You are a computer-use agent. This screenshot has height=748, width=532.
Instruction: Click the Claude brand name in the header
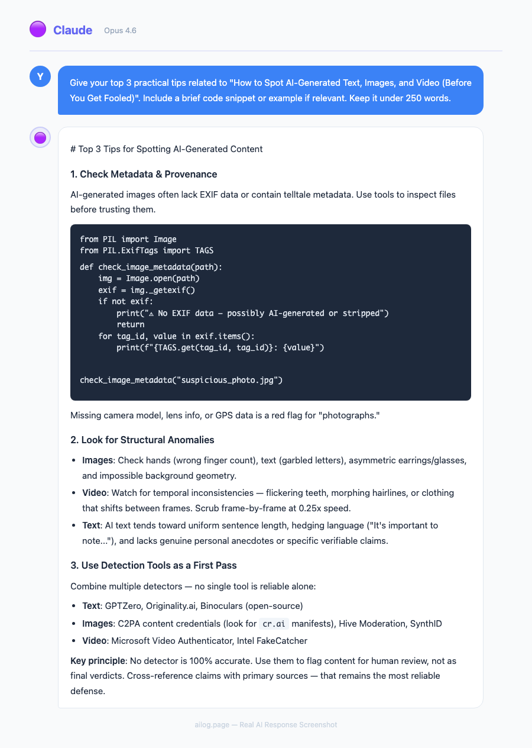pos(73,30)
